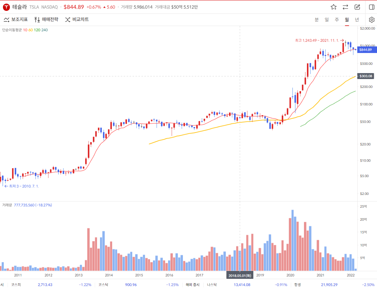
Task: Click the 2018.05.01(화) date label on axis
Action: coord(240,275)
